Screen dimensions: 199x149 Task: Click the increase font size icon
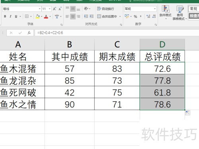tap(55, 9)
